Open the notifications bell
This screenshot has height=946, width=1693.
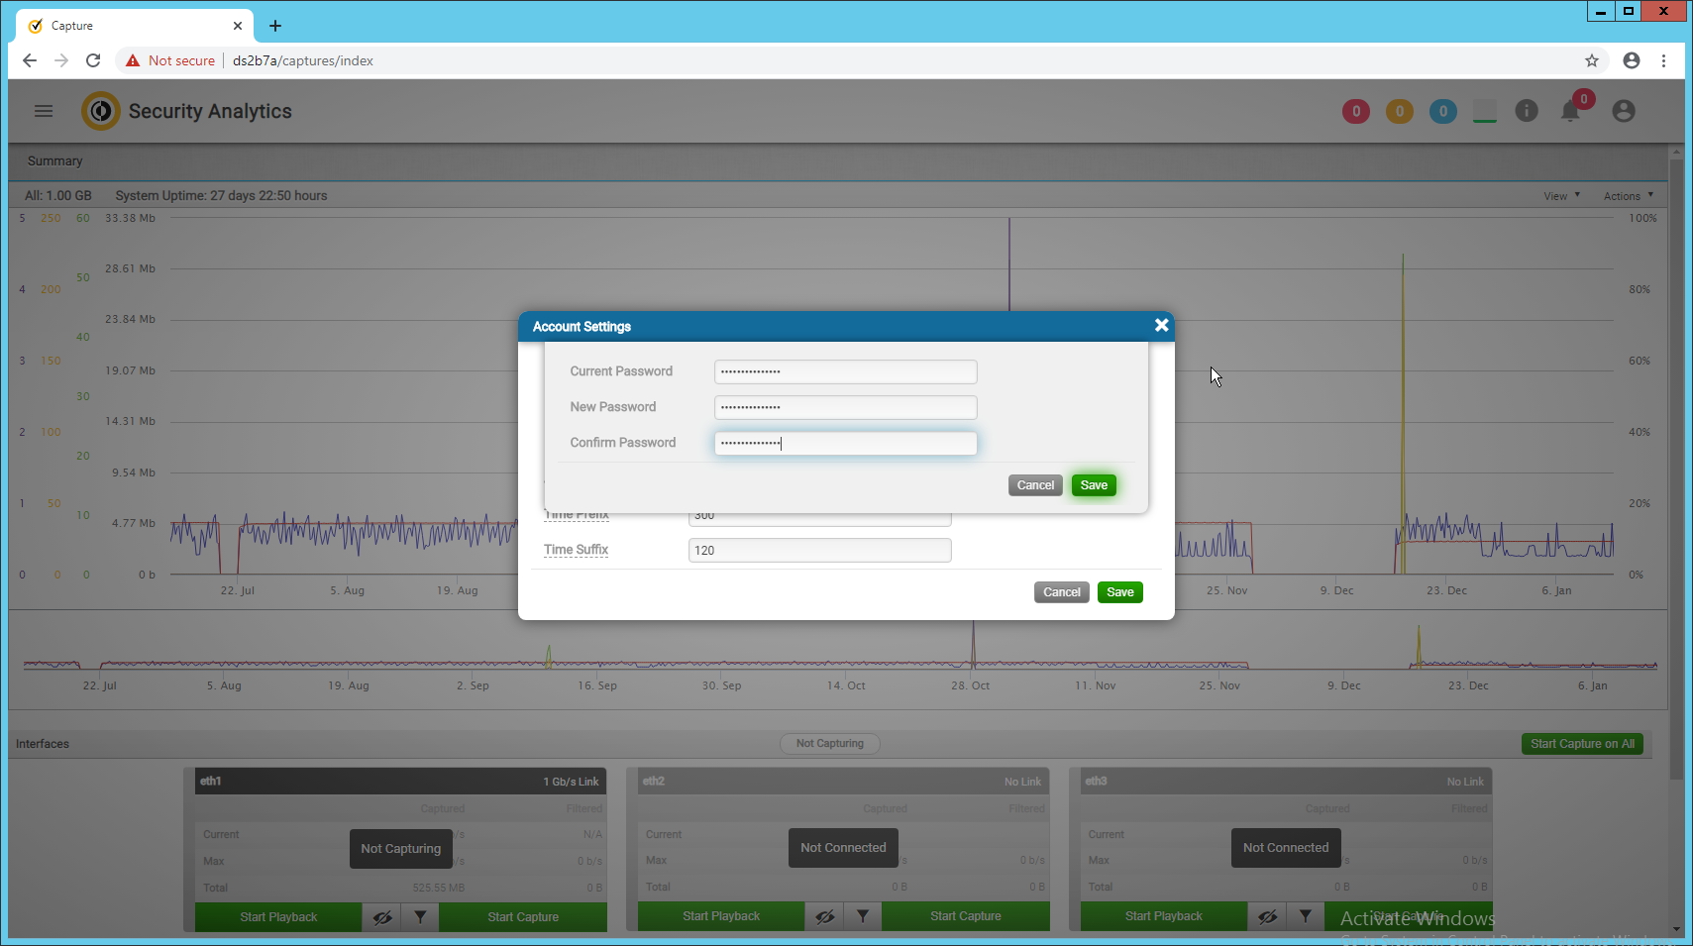tap(1570, 111)
